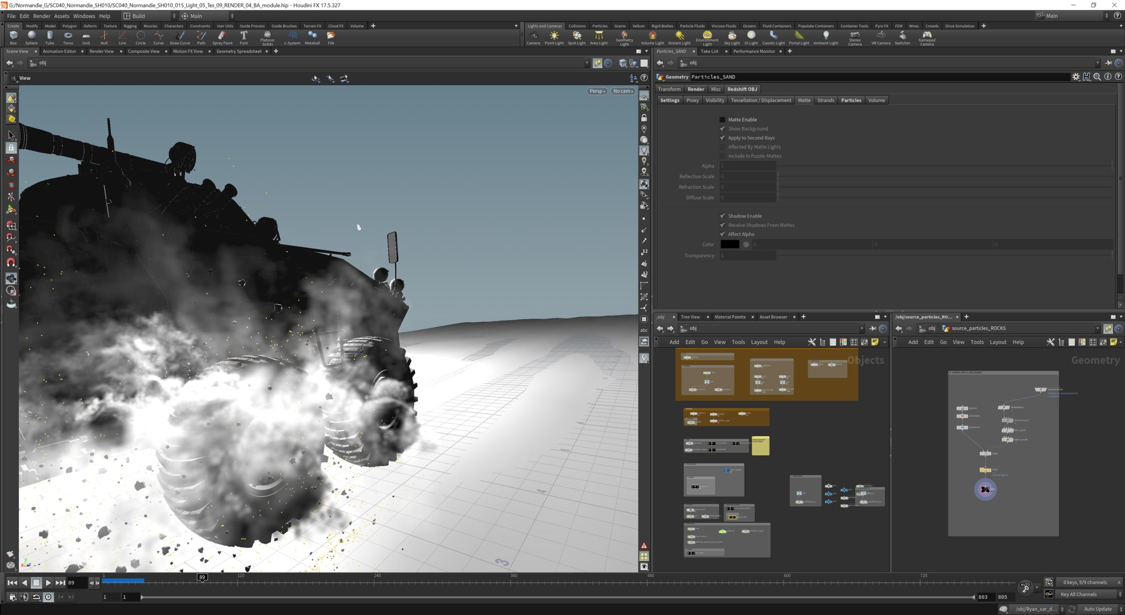The image size is (1125, 615).
Task: Open Layout menu in Objects network
Action: (759, 342)
